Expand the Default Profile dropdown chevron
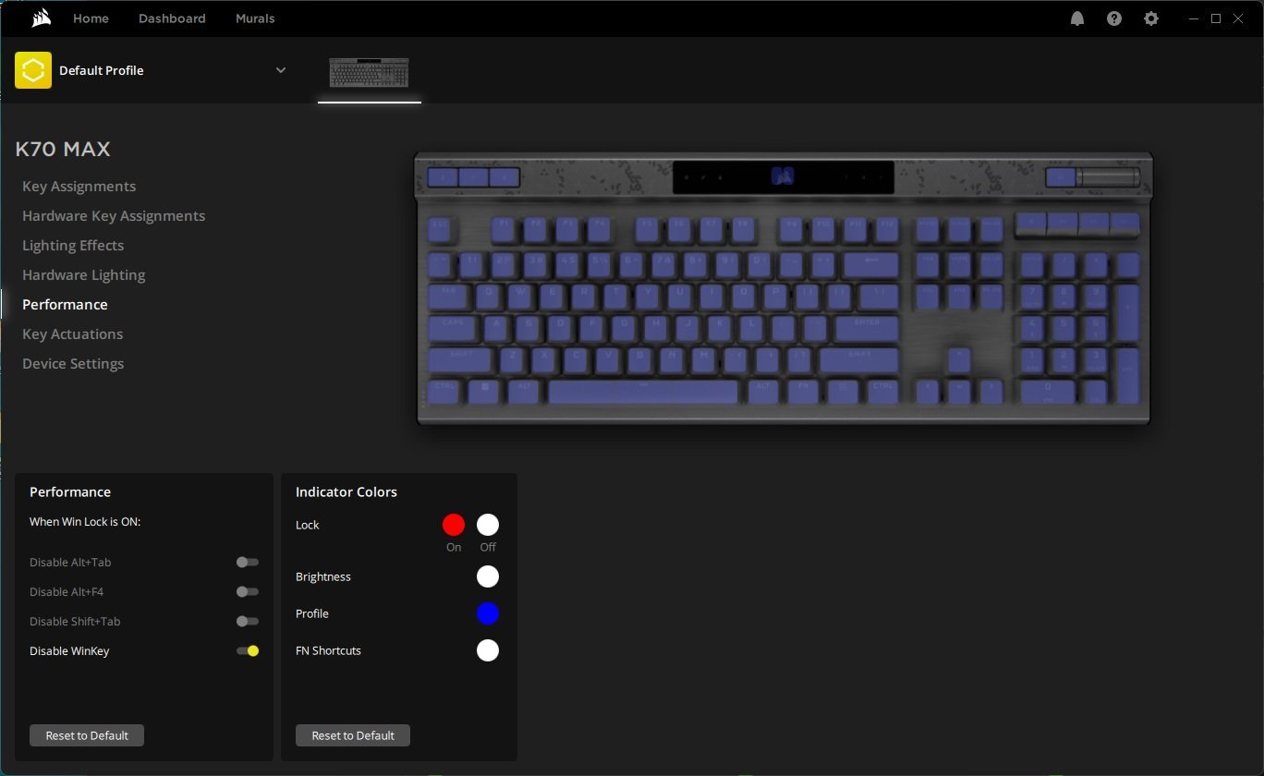Viewport: 1264px width, 776px height. click(x=281, y=70)
